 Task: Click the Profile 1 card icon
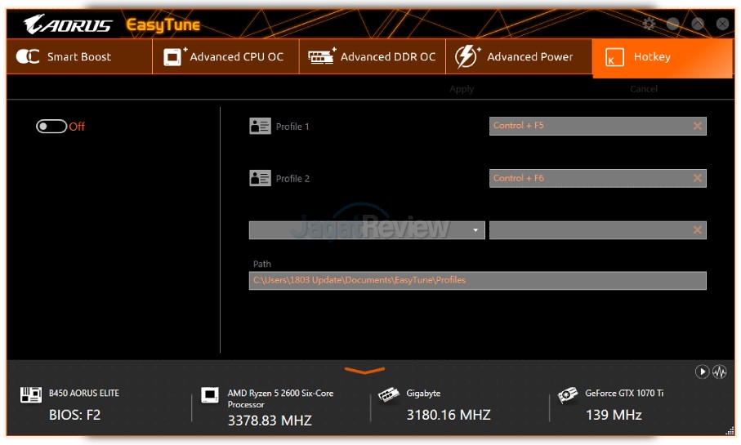tap(260, 127)
